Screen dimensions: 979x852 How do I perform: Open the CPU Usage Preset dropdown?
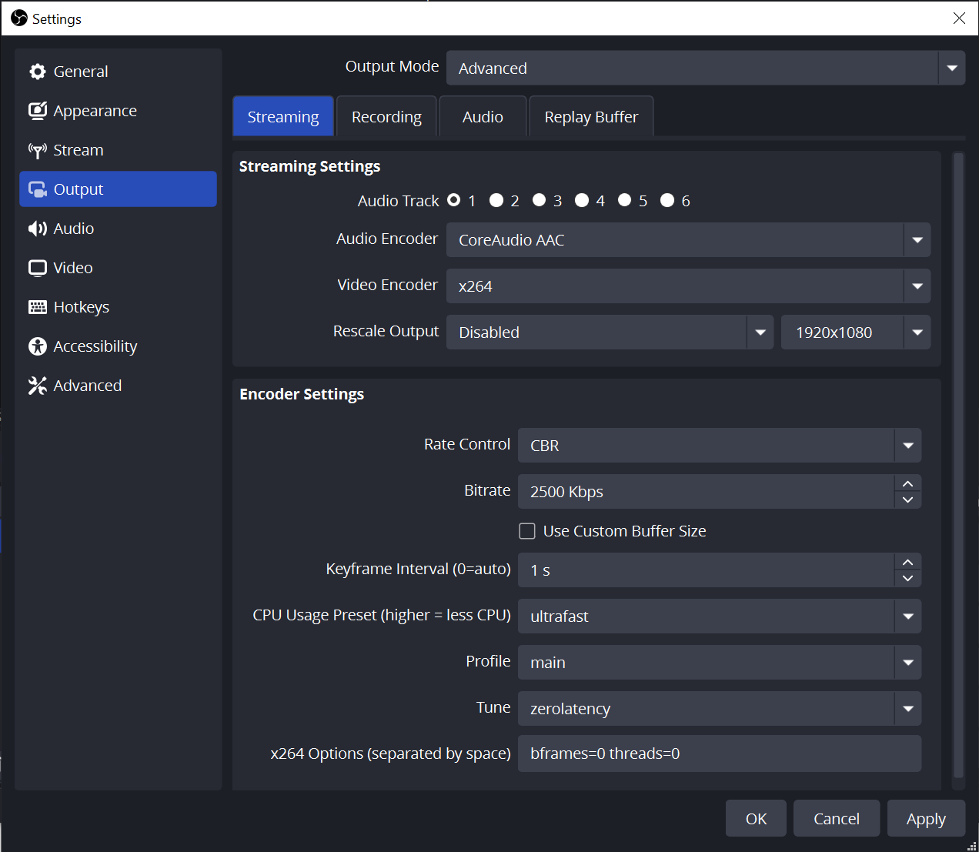pos(720,616)
